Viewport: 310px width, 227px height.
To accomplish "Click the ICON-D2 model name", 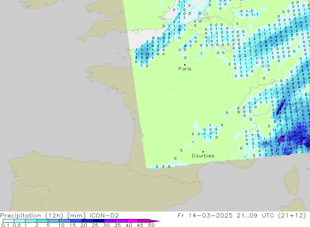I will 104,215.
